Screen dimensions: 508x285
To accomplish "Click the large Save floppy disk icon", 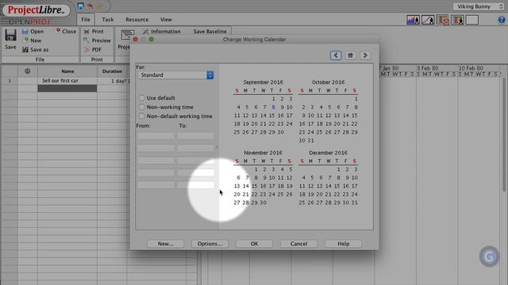I will click(x=10, y=35).
